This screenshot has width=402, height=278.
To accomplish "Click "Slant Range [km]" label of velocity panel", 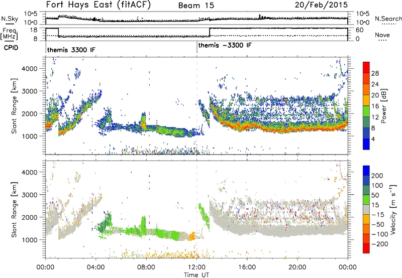I will tap(14, 210).
